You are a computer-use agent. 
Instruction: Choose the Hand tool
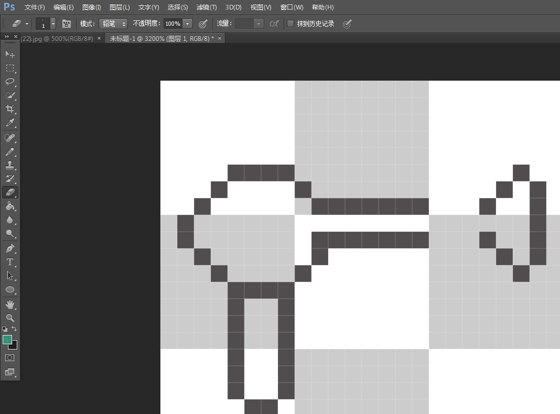coord(10,304)
